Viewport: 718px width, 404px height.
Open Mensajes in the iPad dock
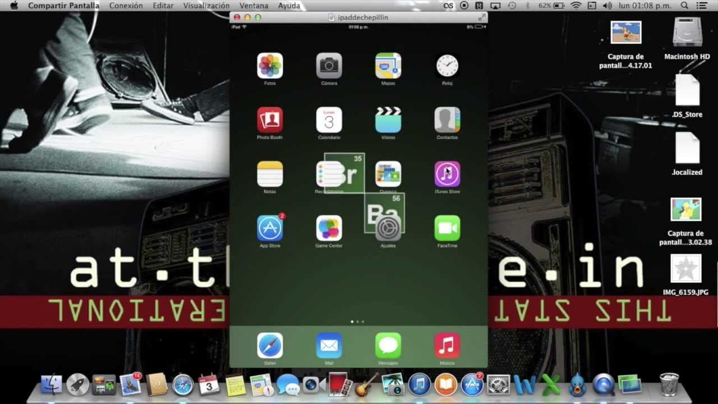tap(388, 346)
